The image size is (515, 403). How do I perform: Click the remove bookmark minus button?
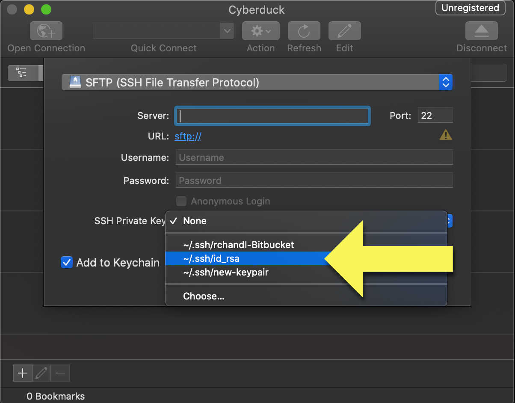[x=60, y=373]
